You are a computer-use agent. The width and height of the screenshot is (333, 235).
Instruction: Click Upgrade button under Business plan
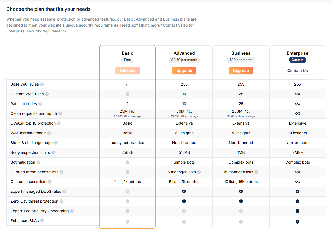click(x=241, y=71)
